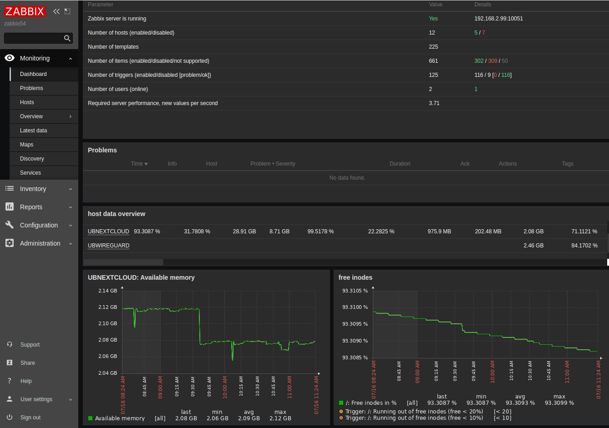Click the sidebar hide/kiosk icon
This screenshot has height=428, width=609.
(x=67, y=11)
